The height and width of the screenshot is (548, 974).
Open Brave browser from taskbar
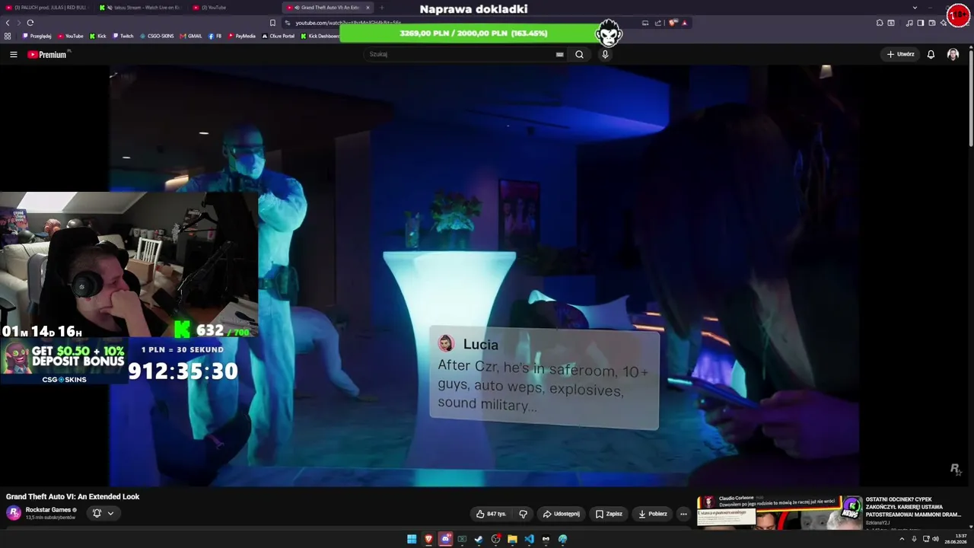tap(428, 539)
